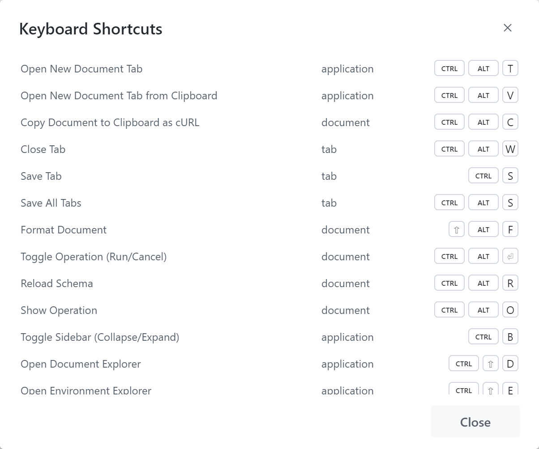The height and width of the screenshot is (449, 539).
Task: Click the Enter key icon for Toggle Operation
Action: point(510,256)
